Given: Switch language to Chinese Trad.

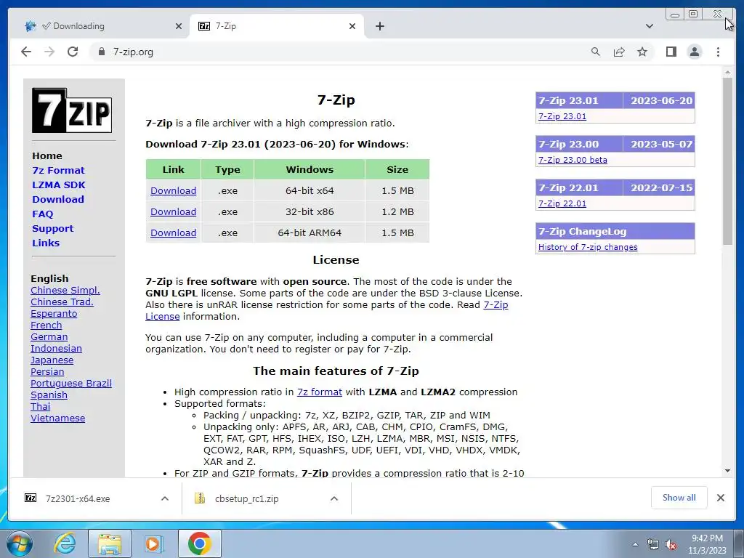Looking at the screenshot, I should point(62,302).
